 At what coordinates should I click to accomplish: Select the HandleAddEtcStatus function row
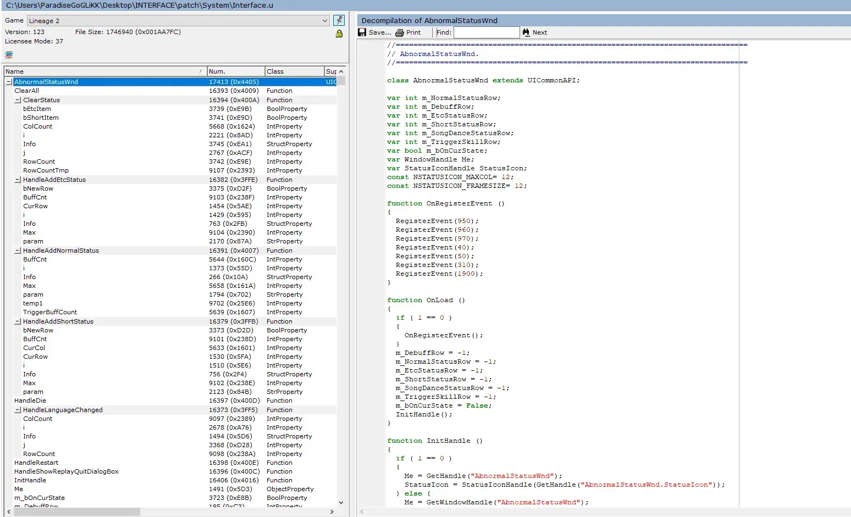pyautogui.click(x=170, y=180)
